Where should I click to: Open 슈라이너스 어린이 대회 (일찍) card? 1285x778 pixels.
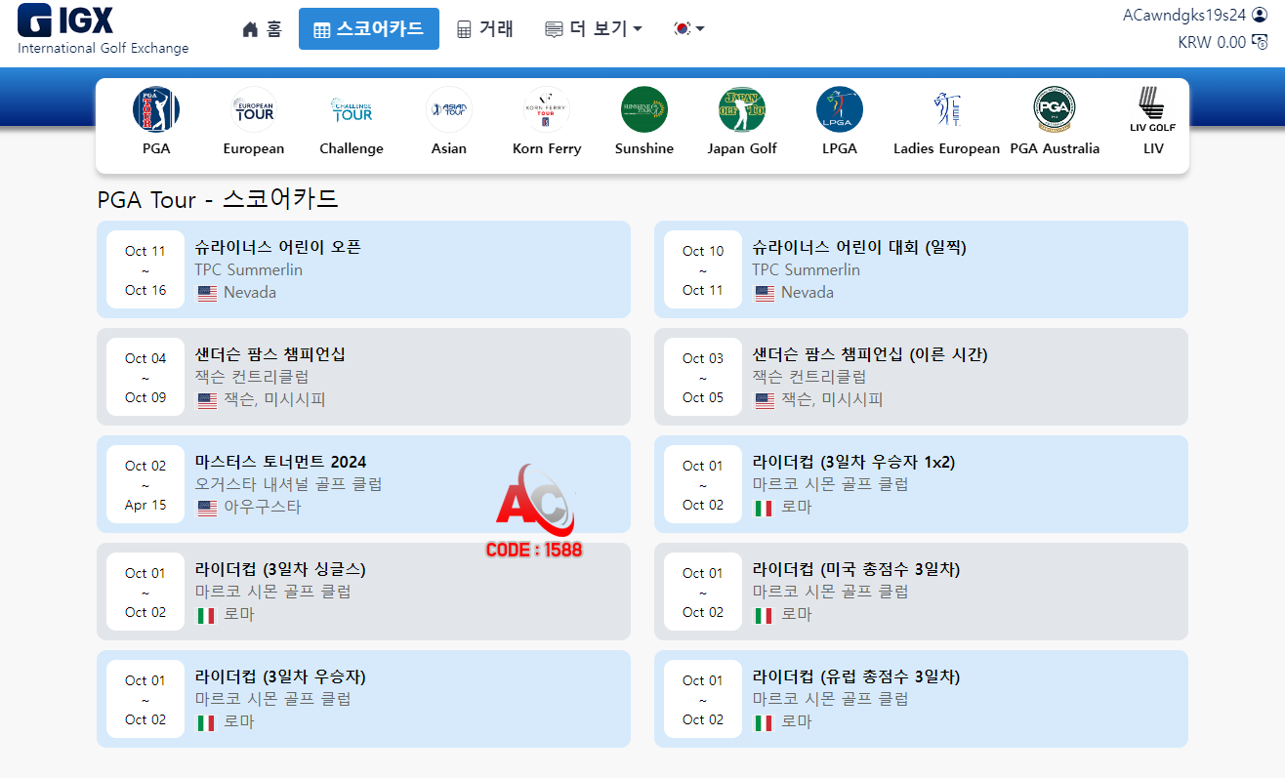[x=921, y=269]
